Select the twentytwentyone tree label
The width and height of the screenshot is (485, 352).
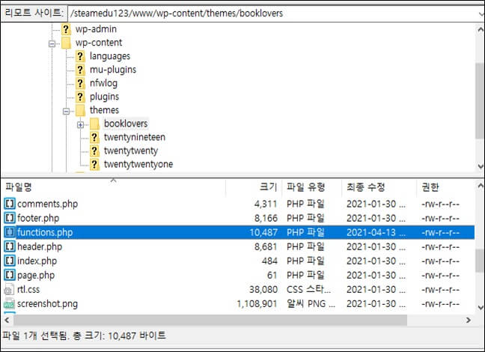pos(138,164)
